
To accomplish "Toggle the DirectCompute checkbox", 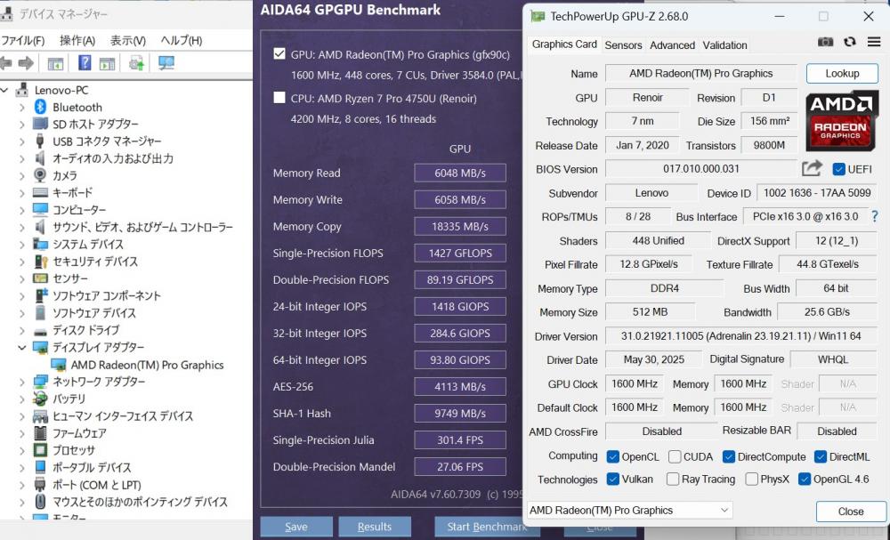I will [729, 456].
